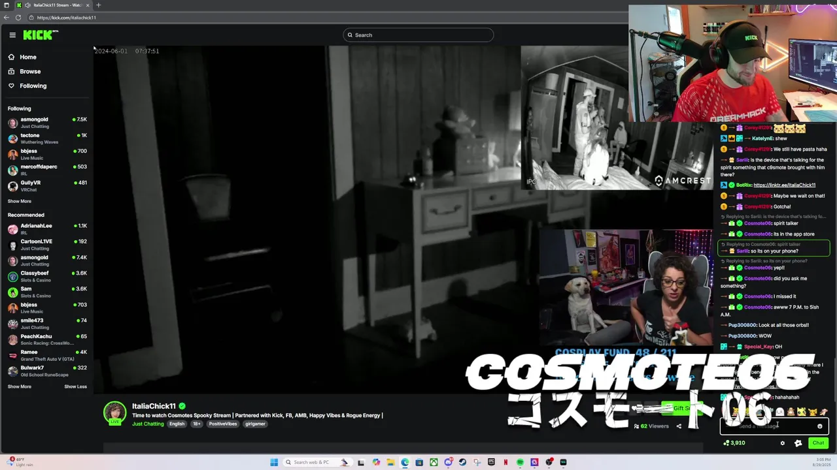
Task: Select the girlgamer tag
Action: 255,424
